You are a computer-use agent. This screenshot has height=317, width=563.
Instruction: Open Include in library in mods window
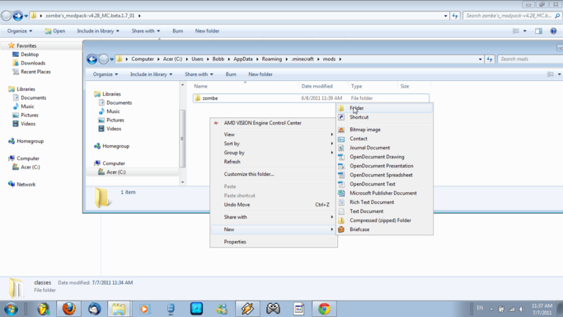point(151,74)
